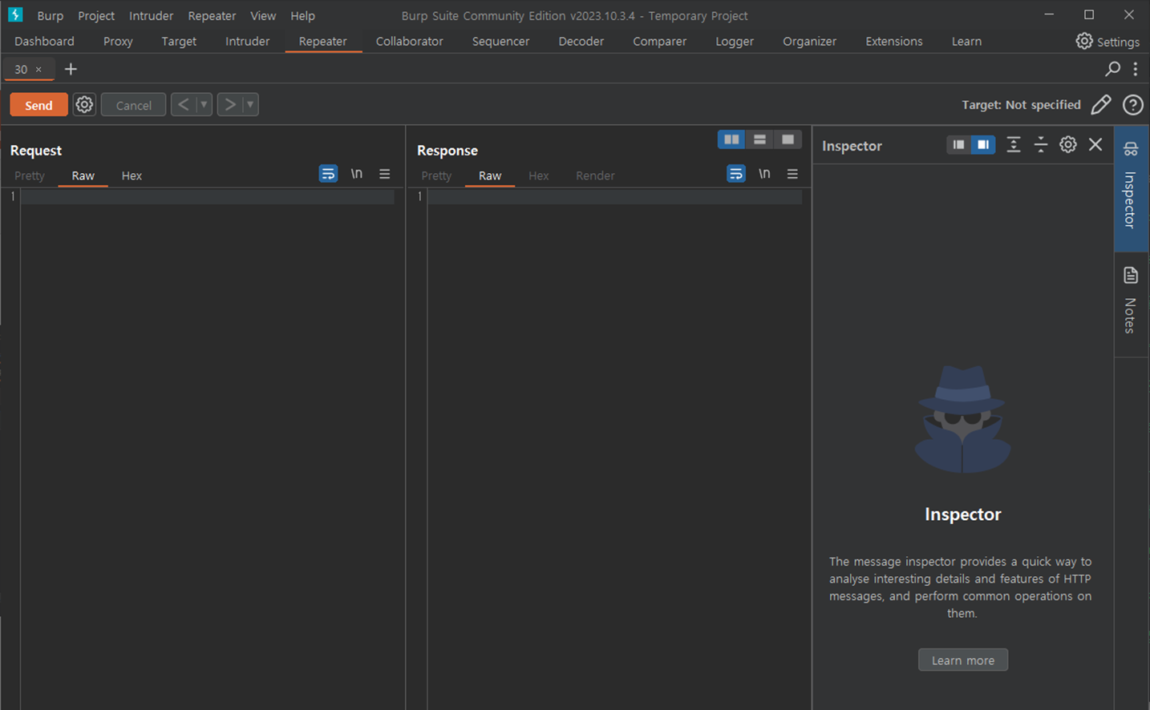Viewport: 1150px width, 710px height.
Task: Switch to Comparer tab
Action: tap(659, 41)
